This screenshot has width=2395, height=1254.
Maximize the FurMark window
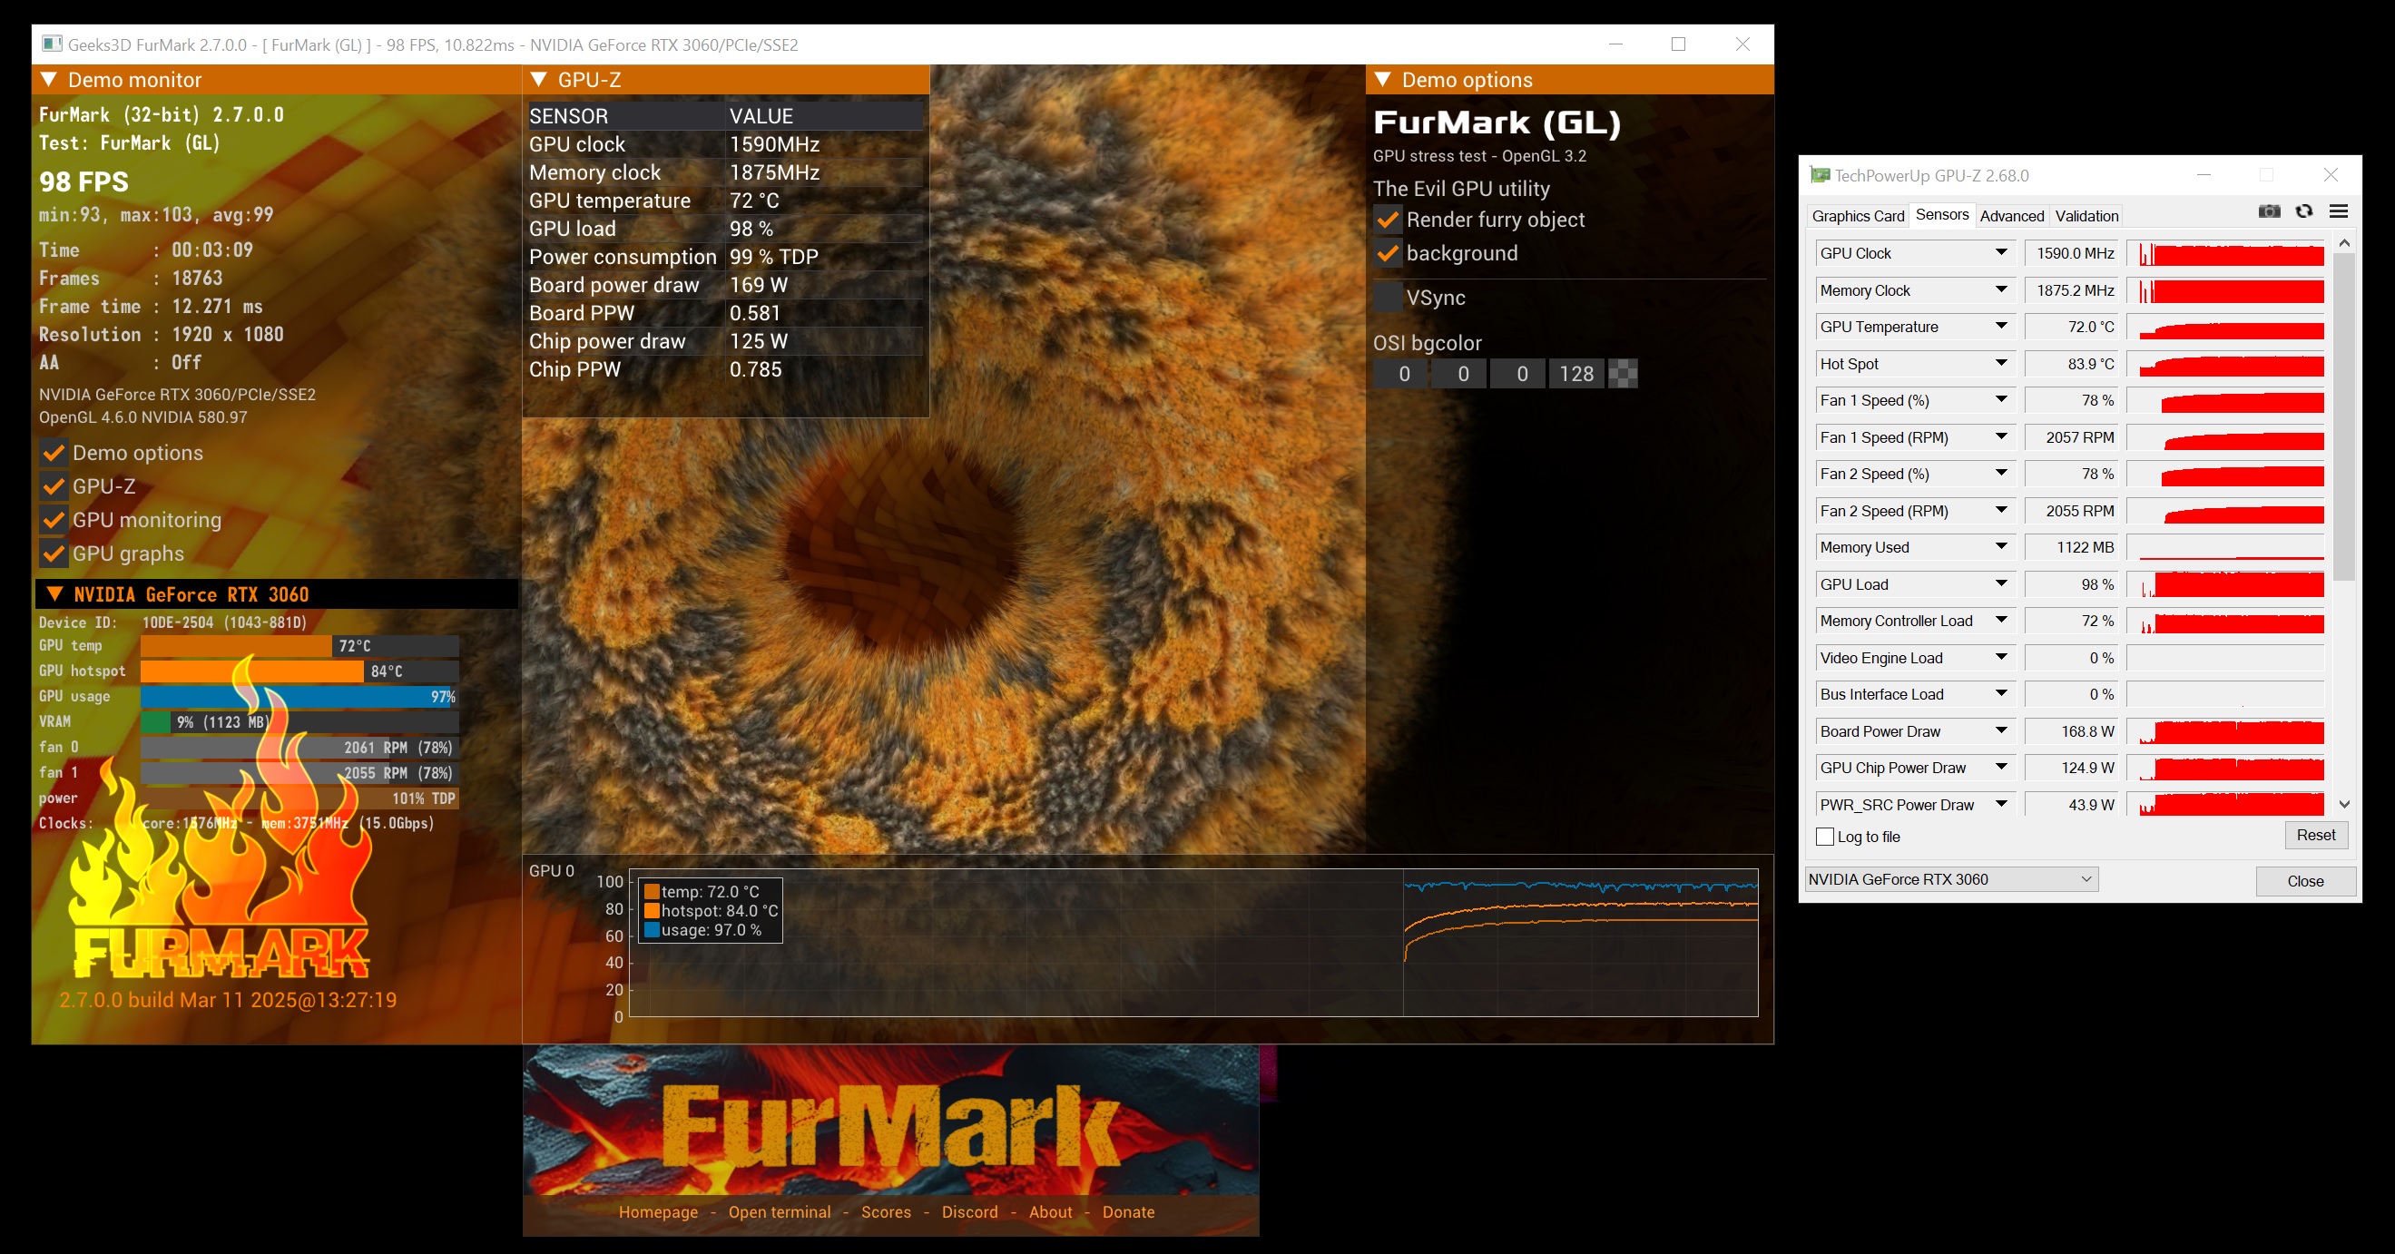click(1678, 44)
